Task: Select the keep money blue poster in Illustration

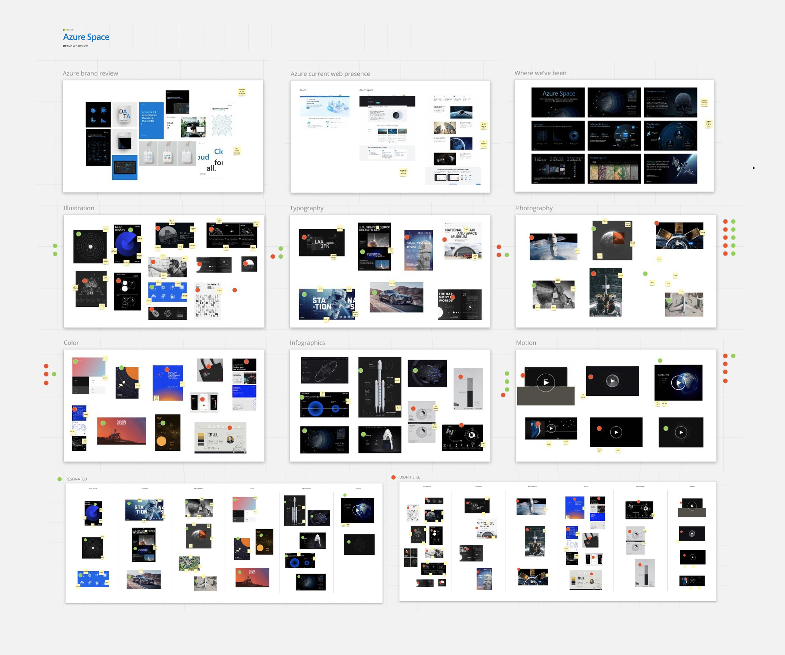Action: point(127,244)
